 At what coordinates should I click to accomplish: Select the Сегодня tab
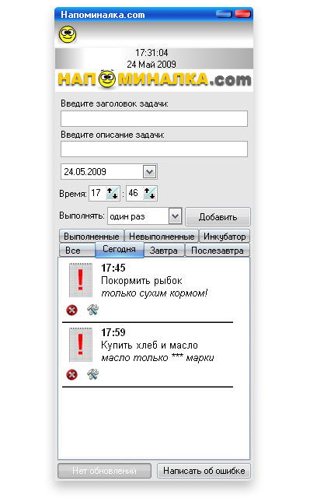[x=120, y=249]
